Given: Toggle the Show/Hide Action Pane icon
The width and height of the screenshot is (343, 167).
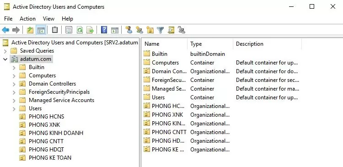Looking at the screenshot, I should point(115,30).
